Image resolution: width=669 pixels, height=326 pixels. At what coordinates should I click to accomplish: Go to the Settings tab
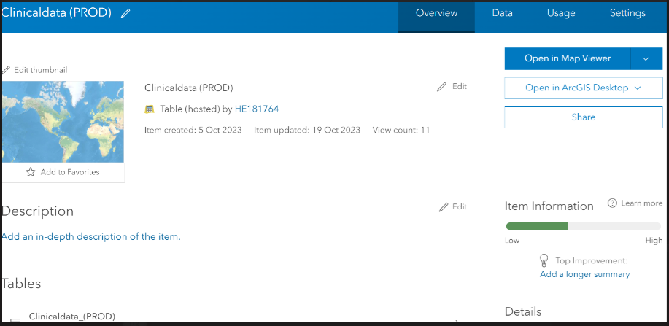pos(627,13)
